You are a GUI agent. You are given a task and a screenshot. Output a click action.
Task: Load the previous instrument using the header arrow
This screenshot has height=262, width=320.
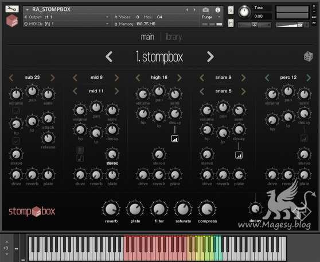[x=187, y=10]
